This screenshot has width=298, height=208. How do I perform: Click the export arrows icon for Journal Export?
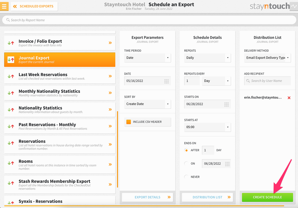pyautogui.click(x=11, y=60)
